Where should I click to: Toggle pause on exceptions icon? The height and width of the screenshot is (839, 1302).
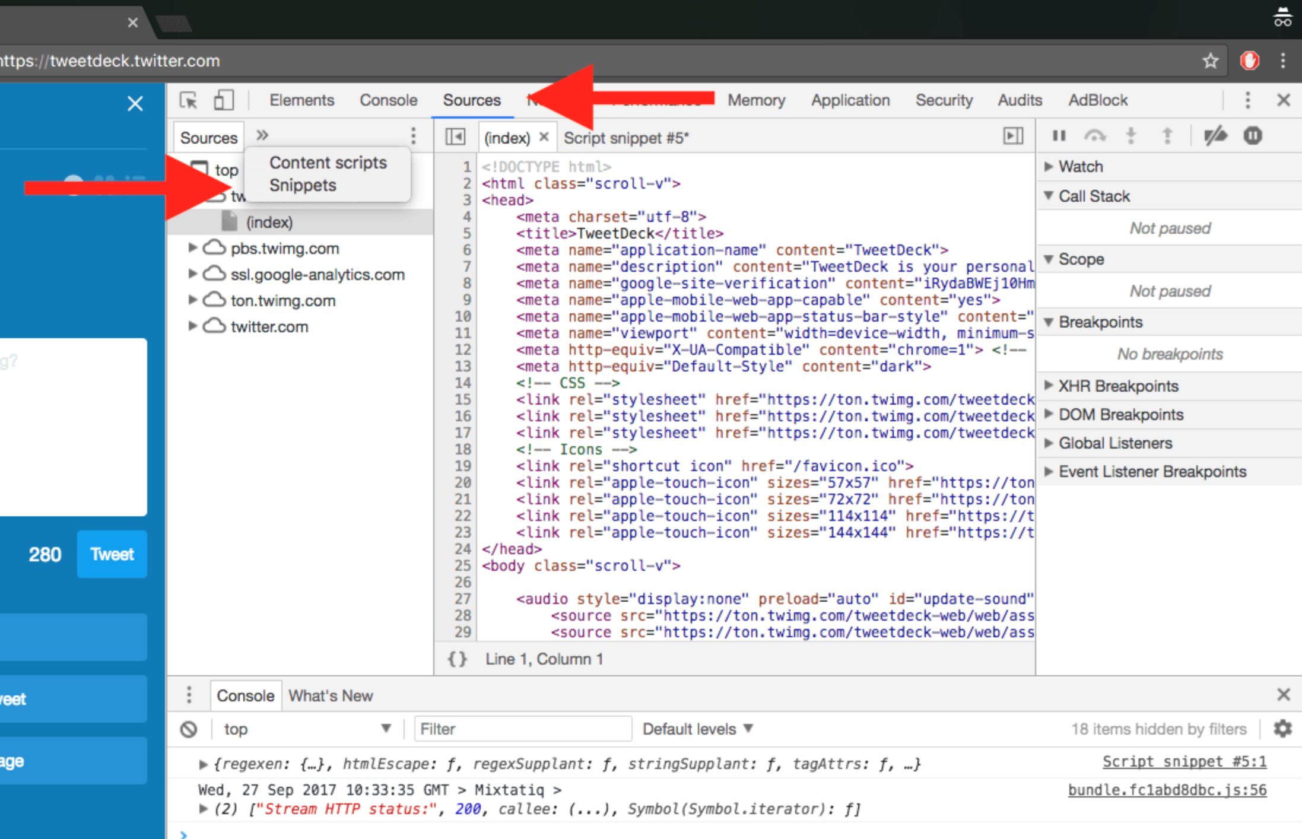point(1253,136)
